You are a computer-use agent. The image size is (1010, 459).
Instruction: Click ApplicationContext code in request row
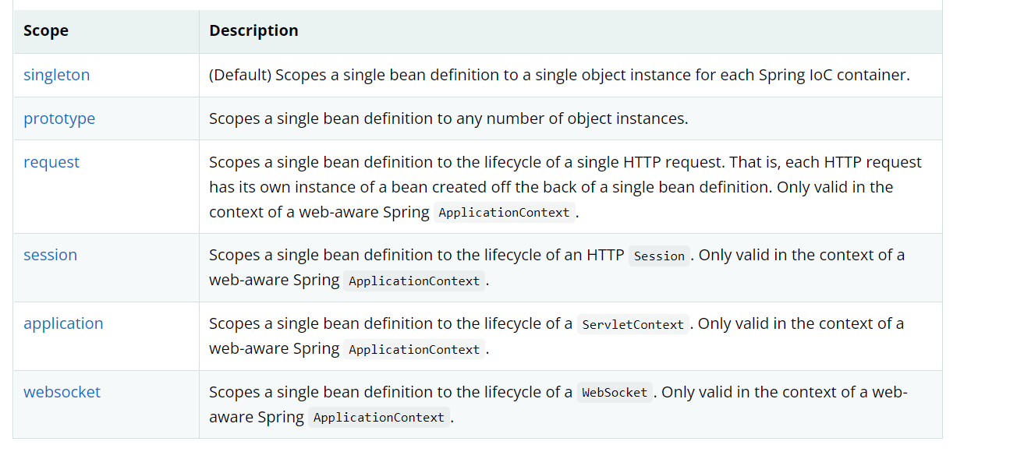pyautogui.click(x=504, y=213)
